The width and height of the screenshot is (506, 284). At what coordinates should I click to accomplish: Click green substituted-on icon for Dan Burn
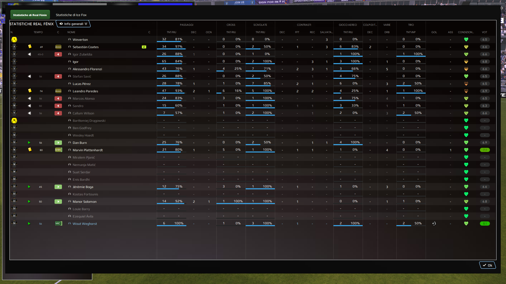coord(58,143)
